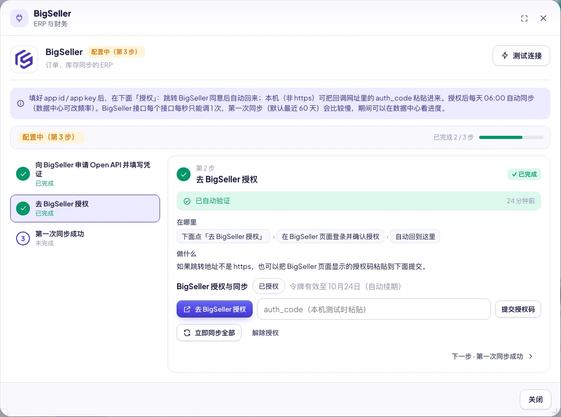561x417 pixels.
Task: Click the ✓ 已完成 badge in step panel
Action: [524, 174]
